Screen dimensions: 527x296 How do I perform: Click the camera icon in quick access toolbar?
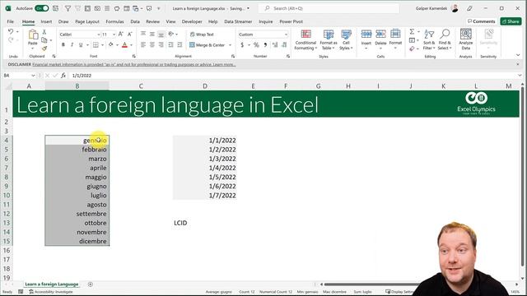pyautogui.click(x=97, y=8)
